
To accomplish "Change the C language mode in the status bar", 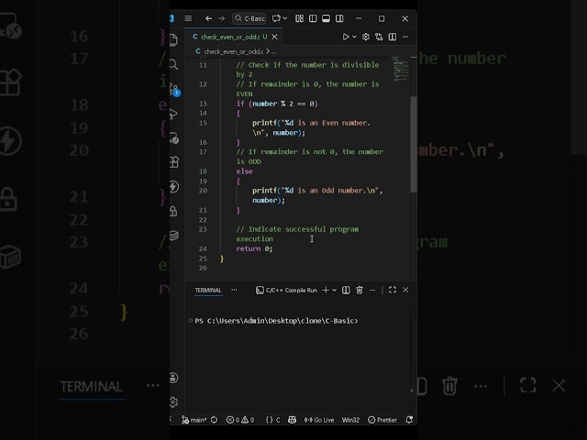I will point(272,420).
